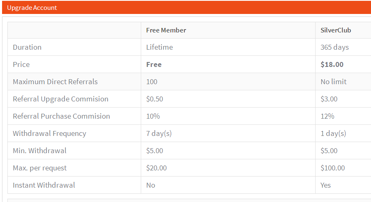Select the $3.00 upgrade commission value

(329, 99)
